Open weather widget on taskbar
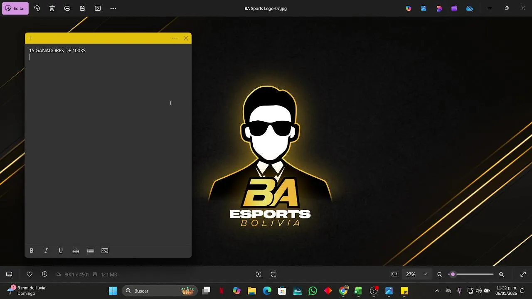 tap(27, 291)
